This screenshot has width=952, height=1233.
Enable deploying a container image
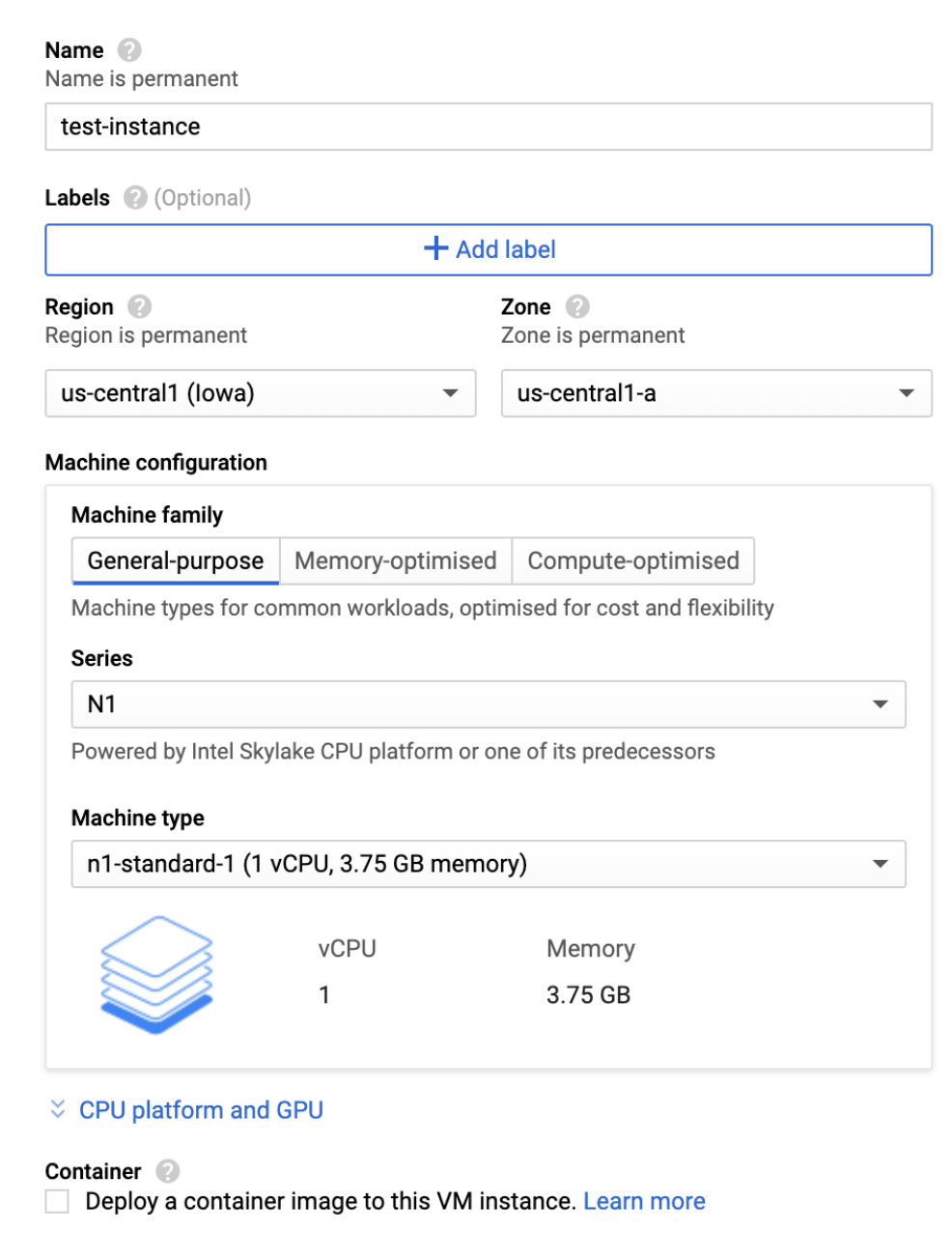tap(55, 1200)
